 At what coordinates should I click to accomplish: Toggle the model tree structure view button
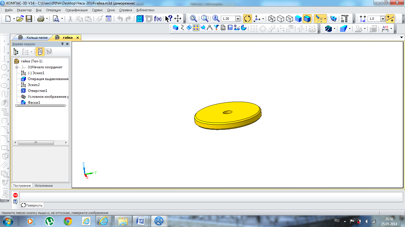pyautogui.click(x=16, y=52)
